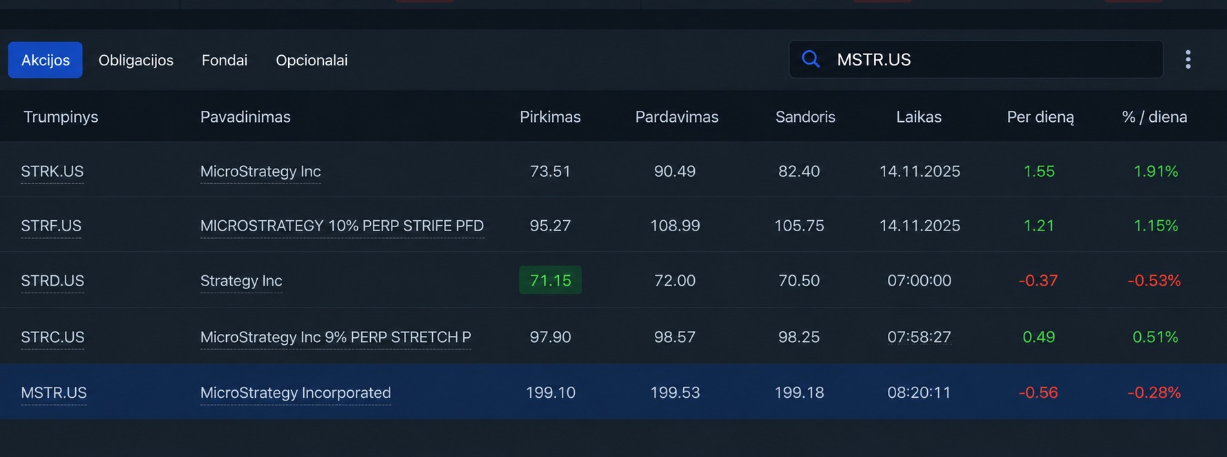Click STRK.US percent change 1.91%
Screen dimensions: 1227x457
pos(1156,171)
